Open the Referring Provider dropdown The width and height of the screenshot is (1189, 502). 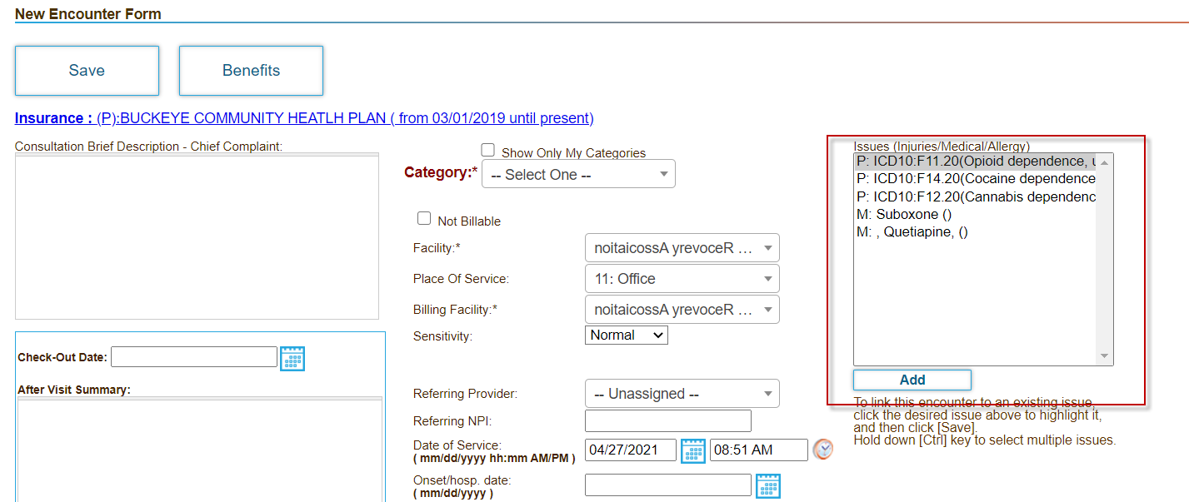coord(682,394)
